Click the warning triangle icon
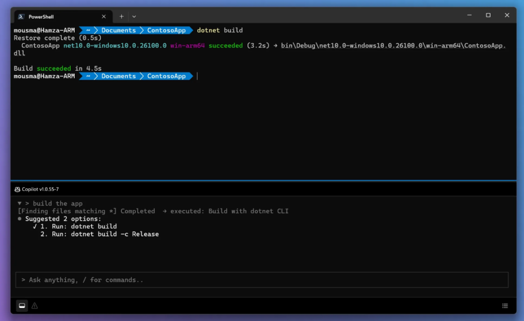The height and width of the screenshot is (321, 524). 35,305
